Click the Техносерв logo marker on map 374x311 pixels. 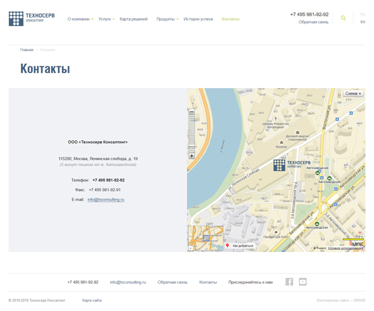click(292, 165)
